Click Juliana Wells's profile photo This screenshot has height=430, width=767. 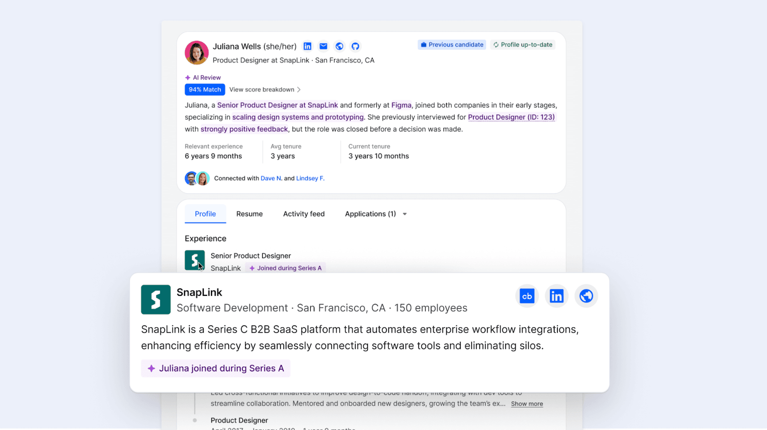[x=197, y=53]
